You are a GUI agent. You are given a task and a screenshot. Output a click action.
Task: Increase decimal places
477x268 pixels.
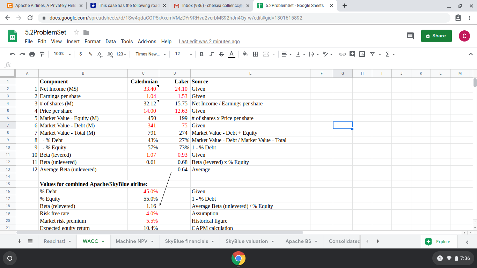(x=110, y=54)
